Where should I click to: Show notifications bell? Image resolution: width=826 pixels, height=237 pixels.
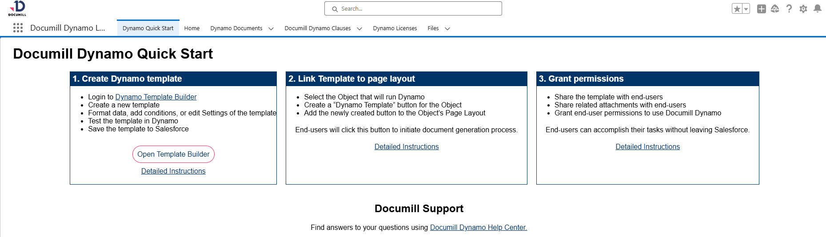click(x=817, y=9)
